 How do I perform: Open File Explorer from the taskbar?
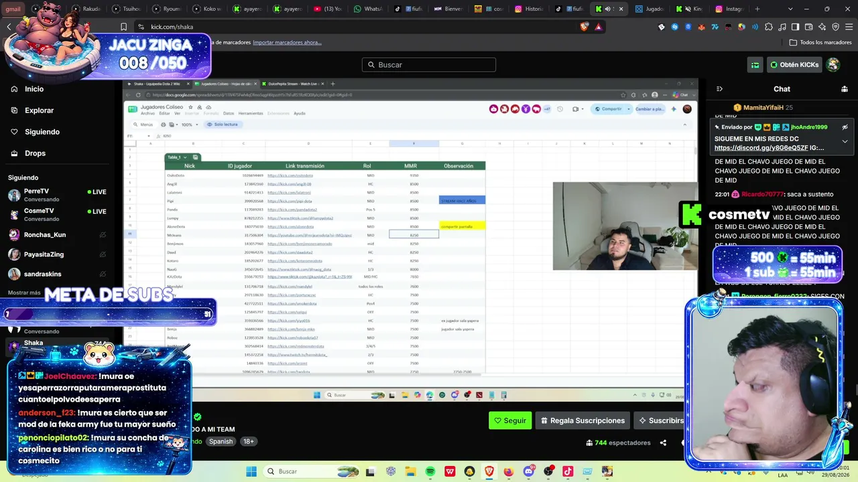(x=410, y=471)
